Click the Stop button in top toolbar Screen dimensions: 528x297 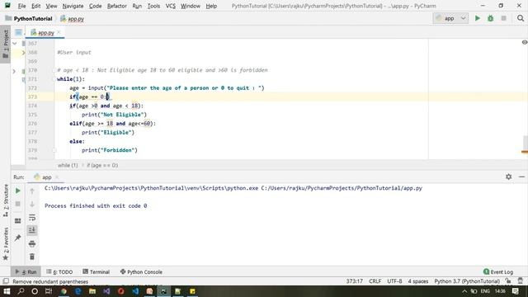click(503, 18)
